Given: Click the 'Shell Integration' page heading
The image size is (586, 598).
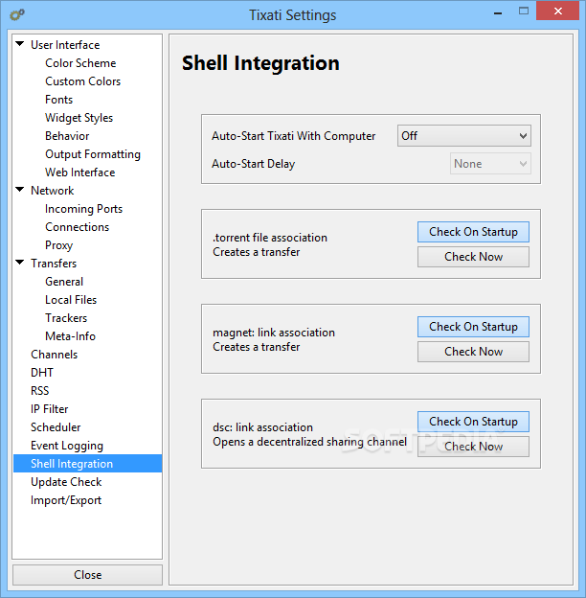Looking at the screenshot, I should click(x=260, y=63).
